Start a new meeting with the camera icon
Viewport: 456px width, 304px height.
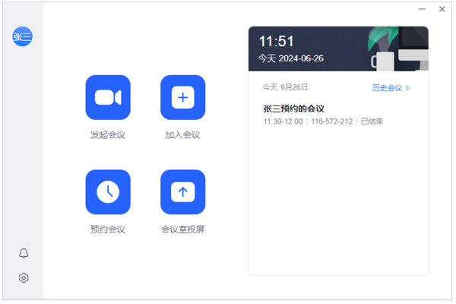tap(107, 97)
